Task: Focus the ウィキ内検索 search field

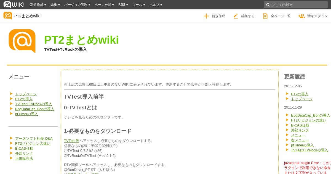Action: pyautogui.click(x=296, y=5)
